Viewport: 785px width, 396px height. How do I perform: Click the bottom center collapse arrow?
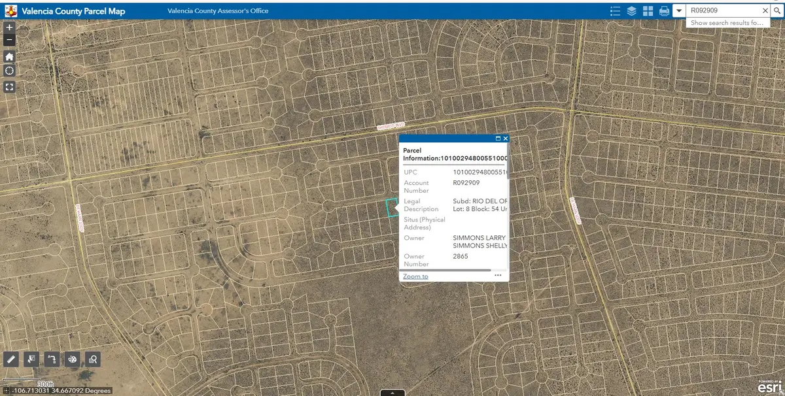(392, 393)
